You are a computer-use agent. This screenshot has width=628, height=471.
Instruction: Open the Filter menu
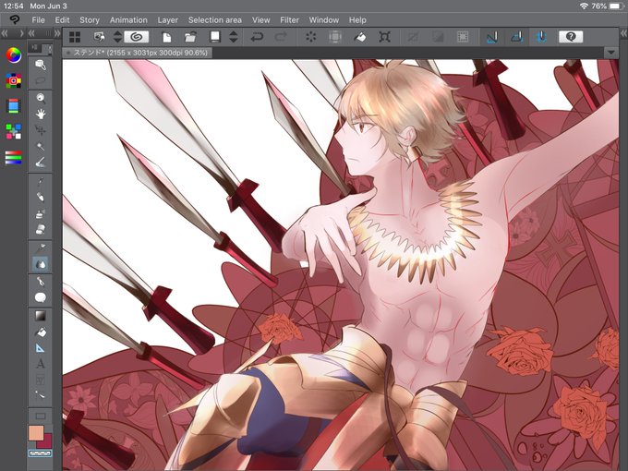tap(289, 20)
